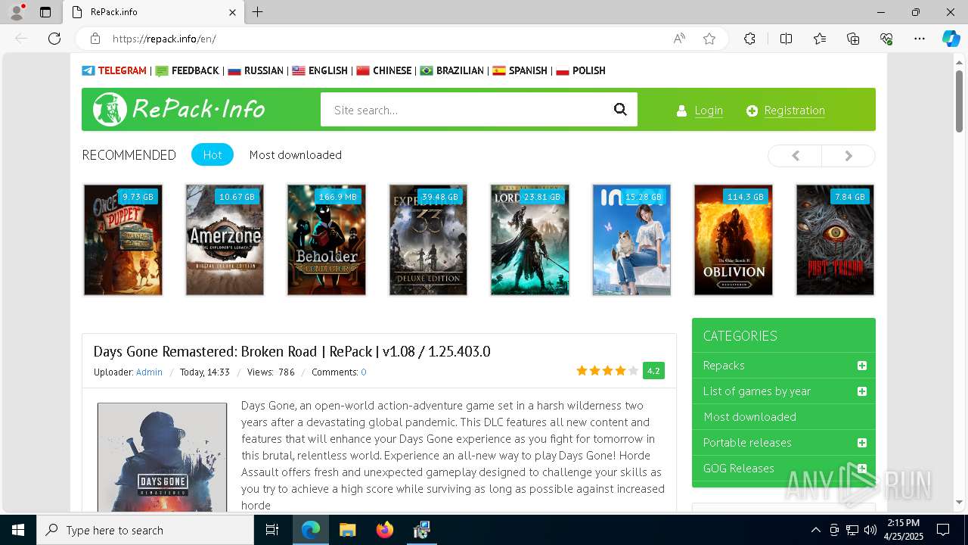This screenshot has width=968, height=545.
Task: Expand the GOG Releases category
Action: pos(861,469)
